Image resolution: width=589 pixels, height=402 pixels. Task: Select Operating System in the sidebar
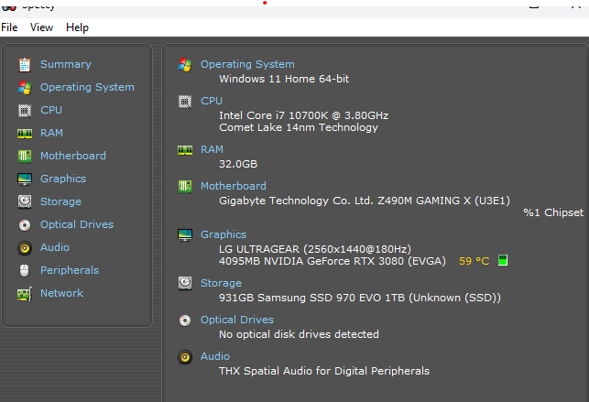[x=87, y=87]
